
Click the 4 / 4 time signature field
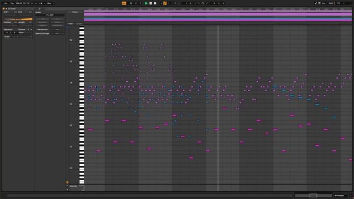(x=34, y=3)
